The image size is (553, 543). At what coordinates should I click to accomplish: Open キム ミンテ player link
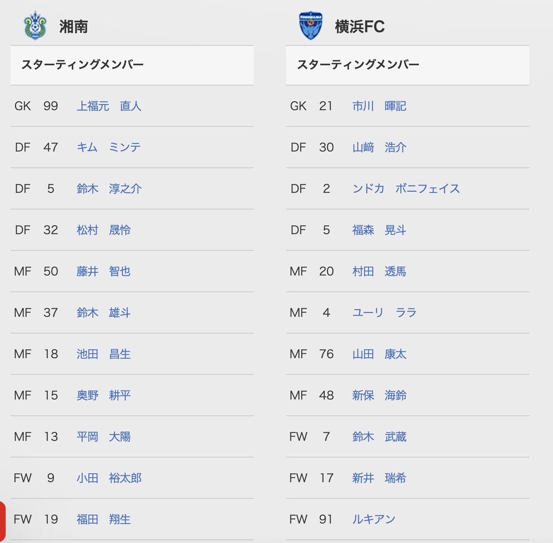click(109, 148)
